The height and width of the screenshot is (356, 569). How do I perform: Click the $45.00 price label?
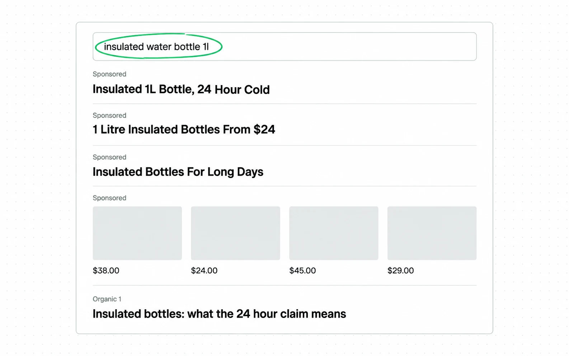pyautogui.click(x=302, y=271)
